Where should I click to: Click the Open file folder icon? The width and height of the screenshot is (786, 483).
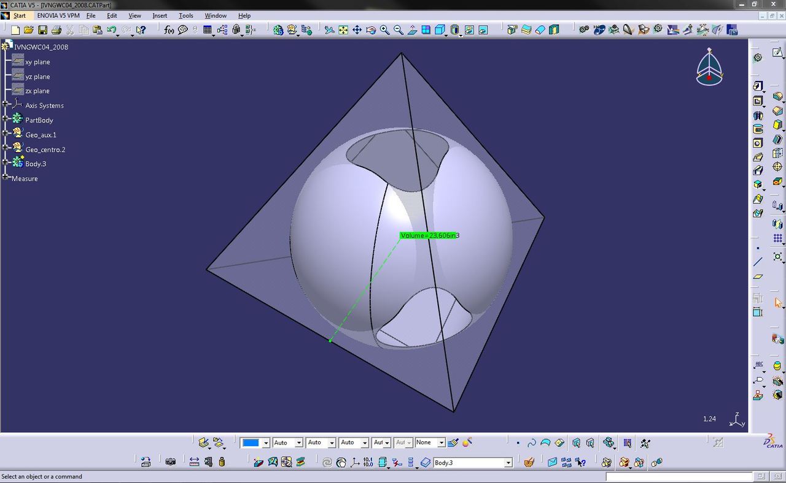pos(29,29)
